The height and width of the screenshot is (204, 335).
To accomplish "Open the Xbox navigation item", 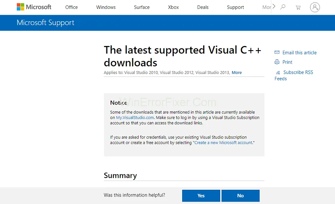I will coord(173,7).
